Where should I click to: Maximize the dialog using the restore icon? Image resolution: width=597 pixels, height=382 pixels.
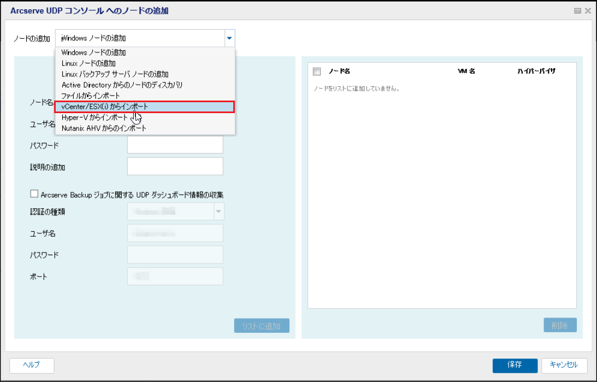577,11
